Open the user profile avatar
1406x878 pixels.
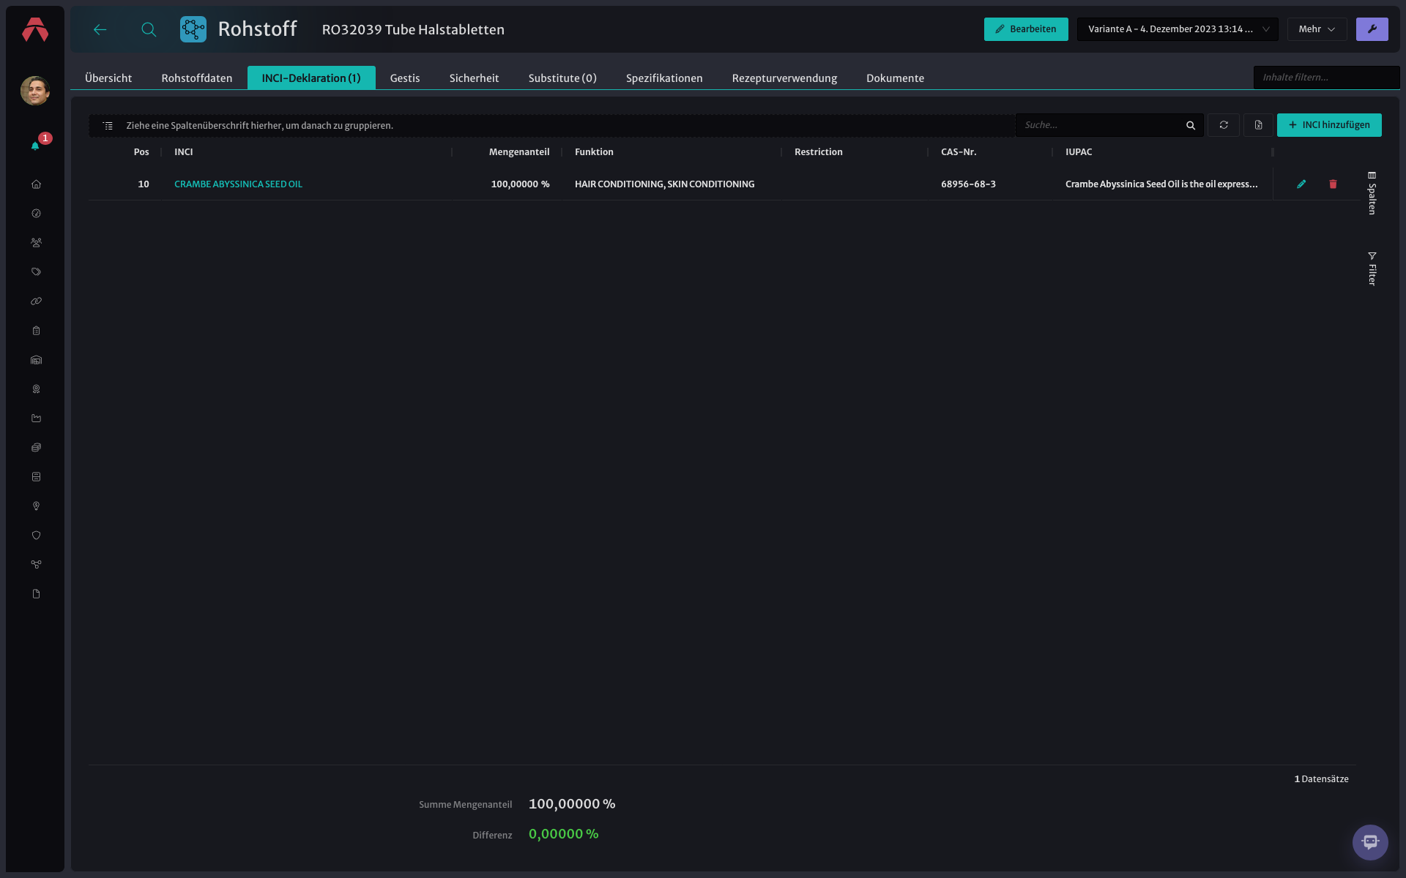(x=35, y=90)
